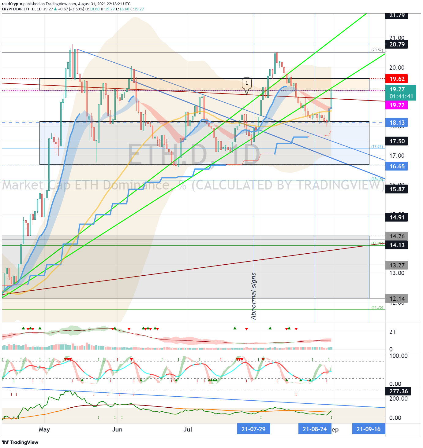Click the gray 12.14 price label

pyautogui.click(x=397, y=299)
